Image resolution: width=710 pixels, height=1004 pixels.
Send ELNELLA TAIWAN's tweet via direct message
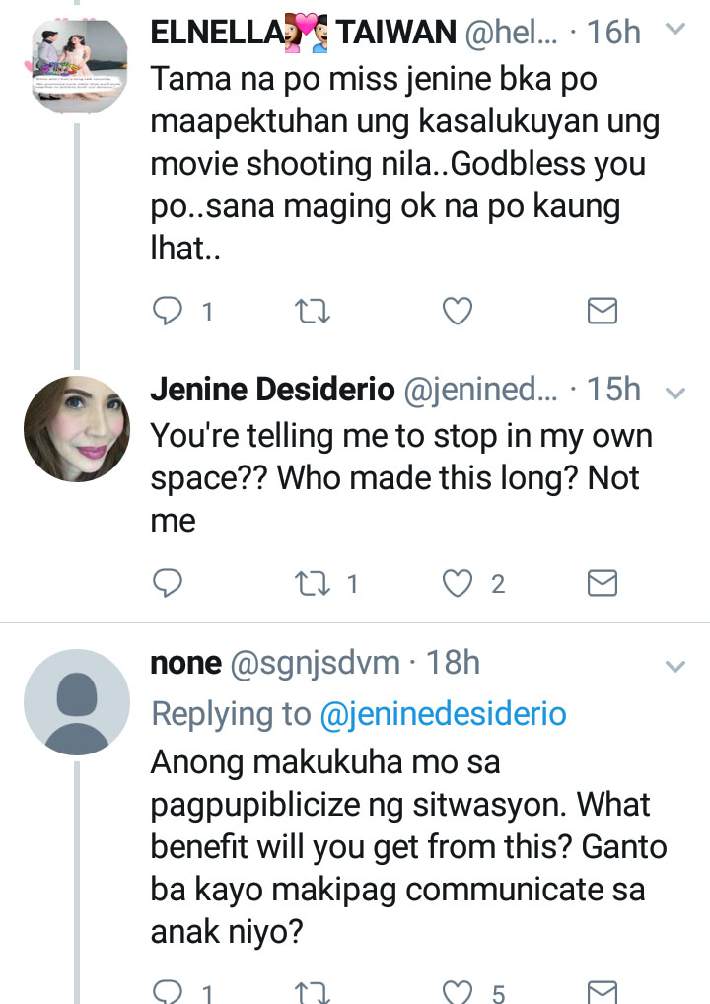(x=602, y=312)
